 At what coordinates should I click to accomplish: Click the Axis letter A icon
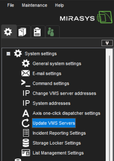26,113
